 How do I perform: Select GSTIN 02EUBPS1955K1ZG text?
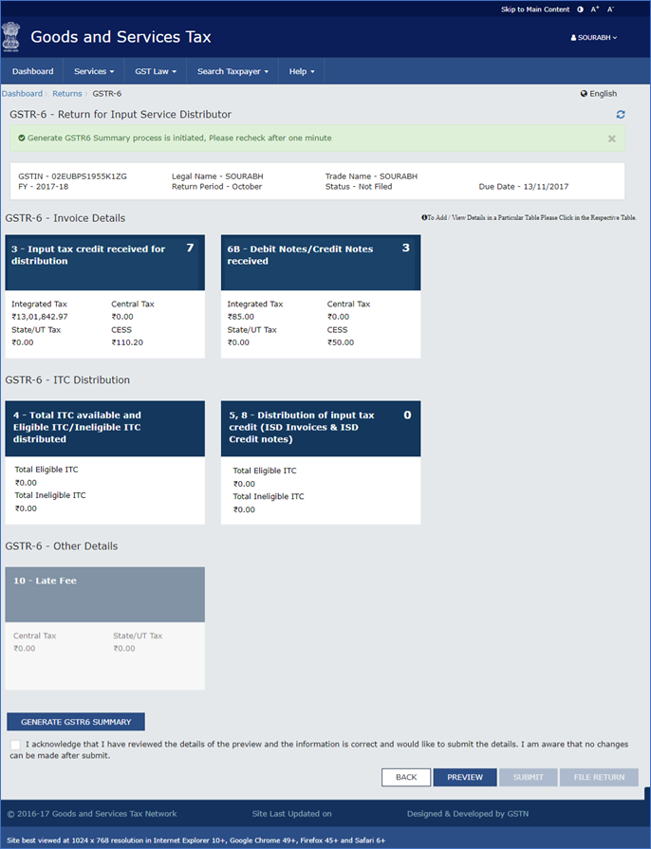72,176
